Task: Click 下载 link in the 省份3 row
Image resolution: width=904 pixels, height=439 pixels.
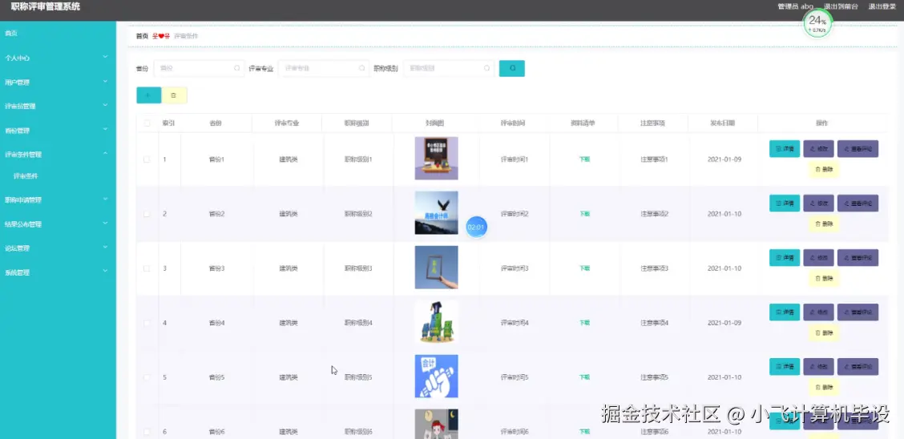Action: coord(584,268)
